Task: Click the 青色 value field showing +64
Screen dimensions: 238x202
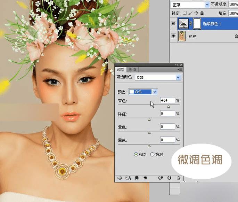Action: (x=167, y=100)
